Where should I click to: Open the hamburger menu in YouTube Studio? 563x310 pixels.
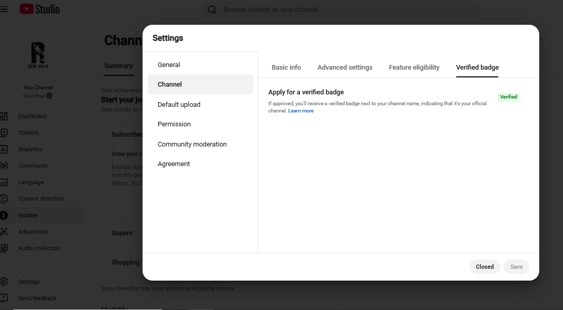coord(4,9)
